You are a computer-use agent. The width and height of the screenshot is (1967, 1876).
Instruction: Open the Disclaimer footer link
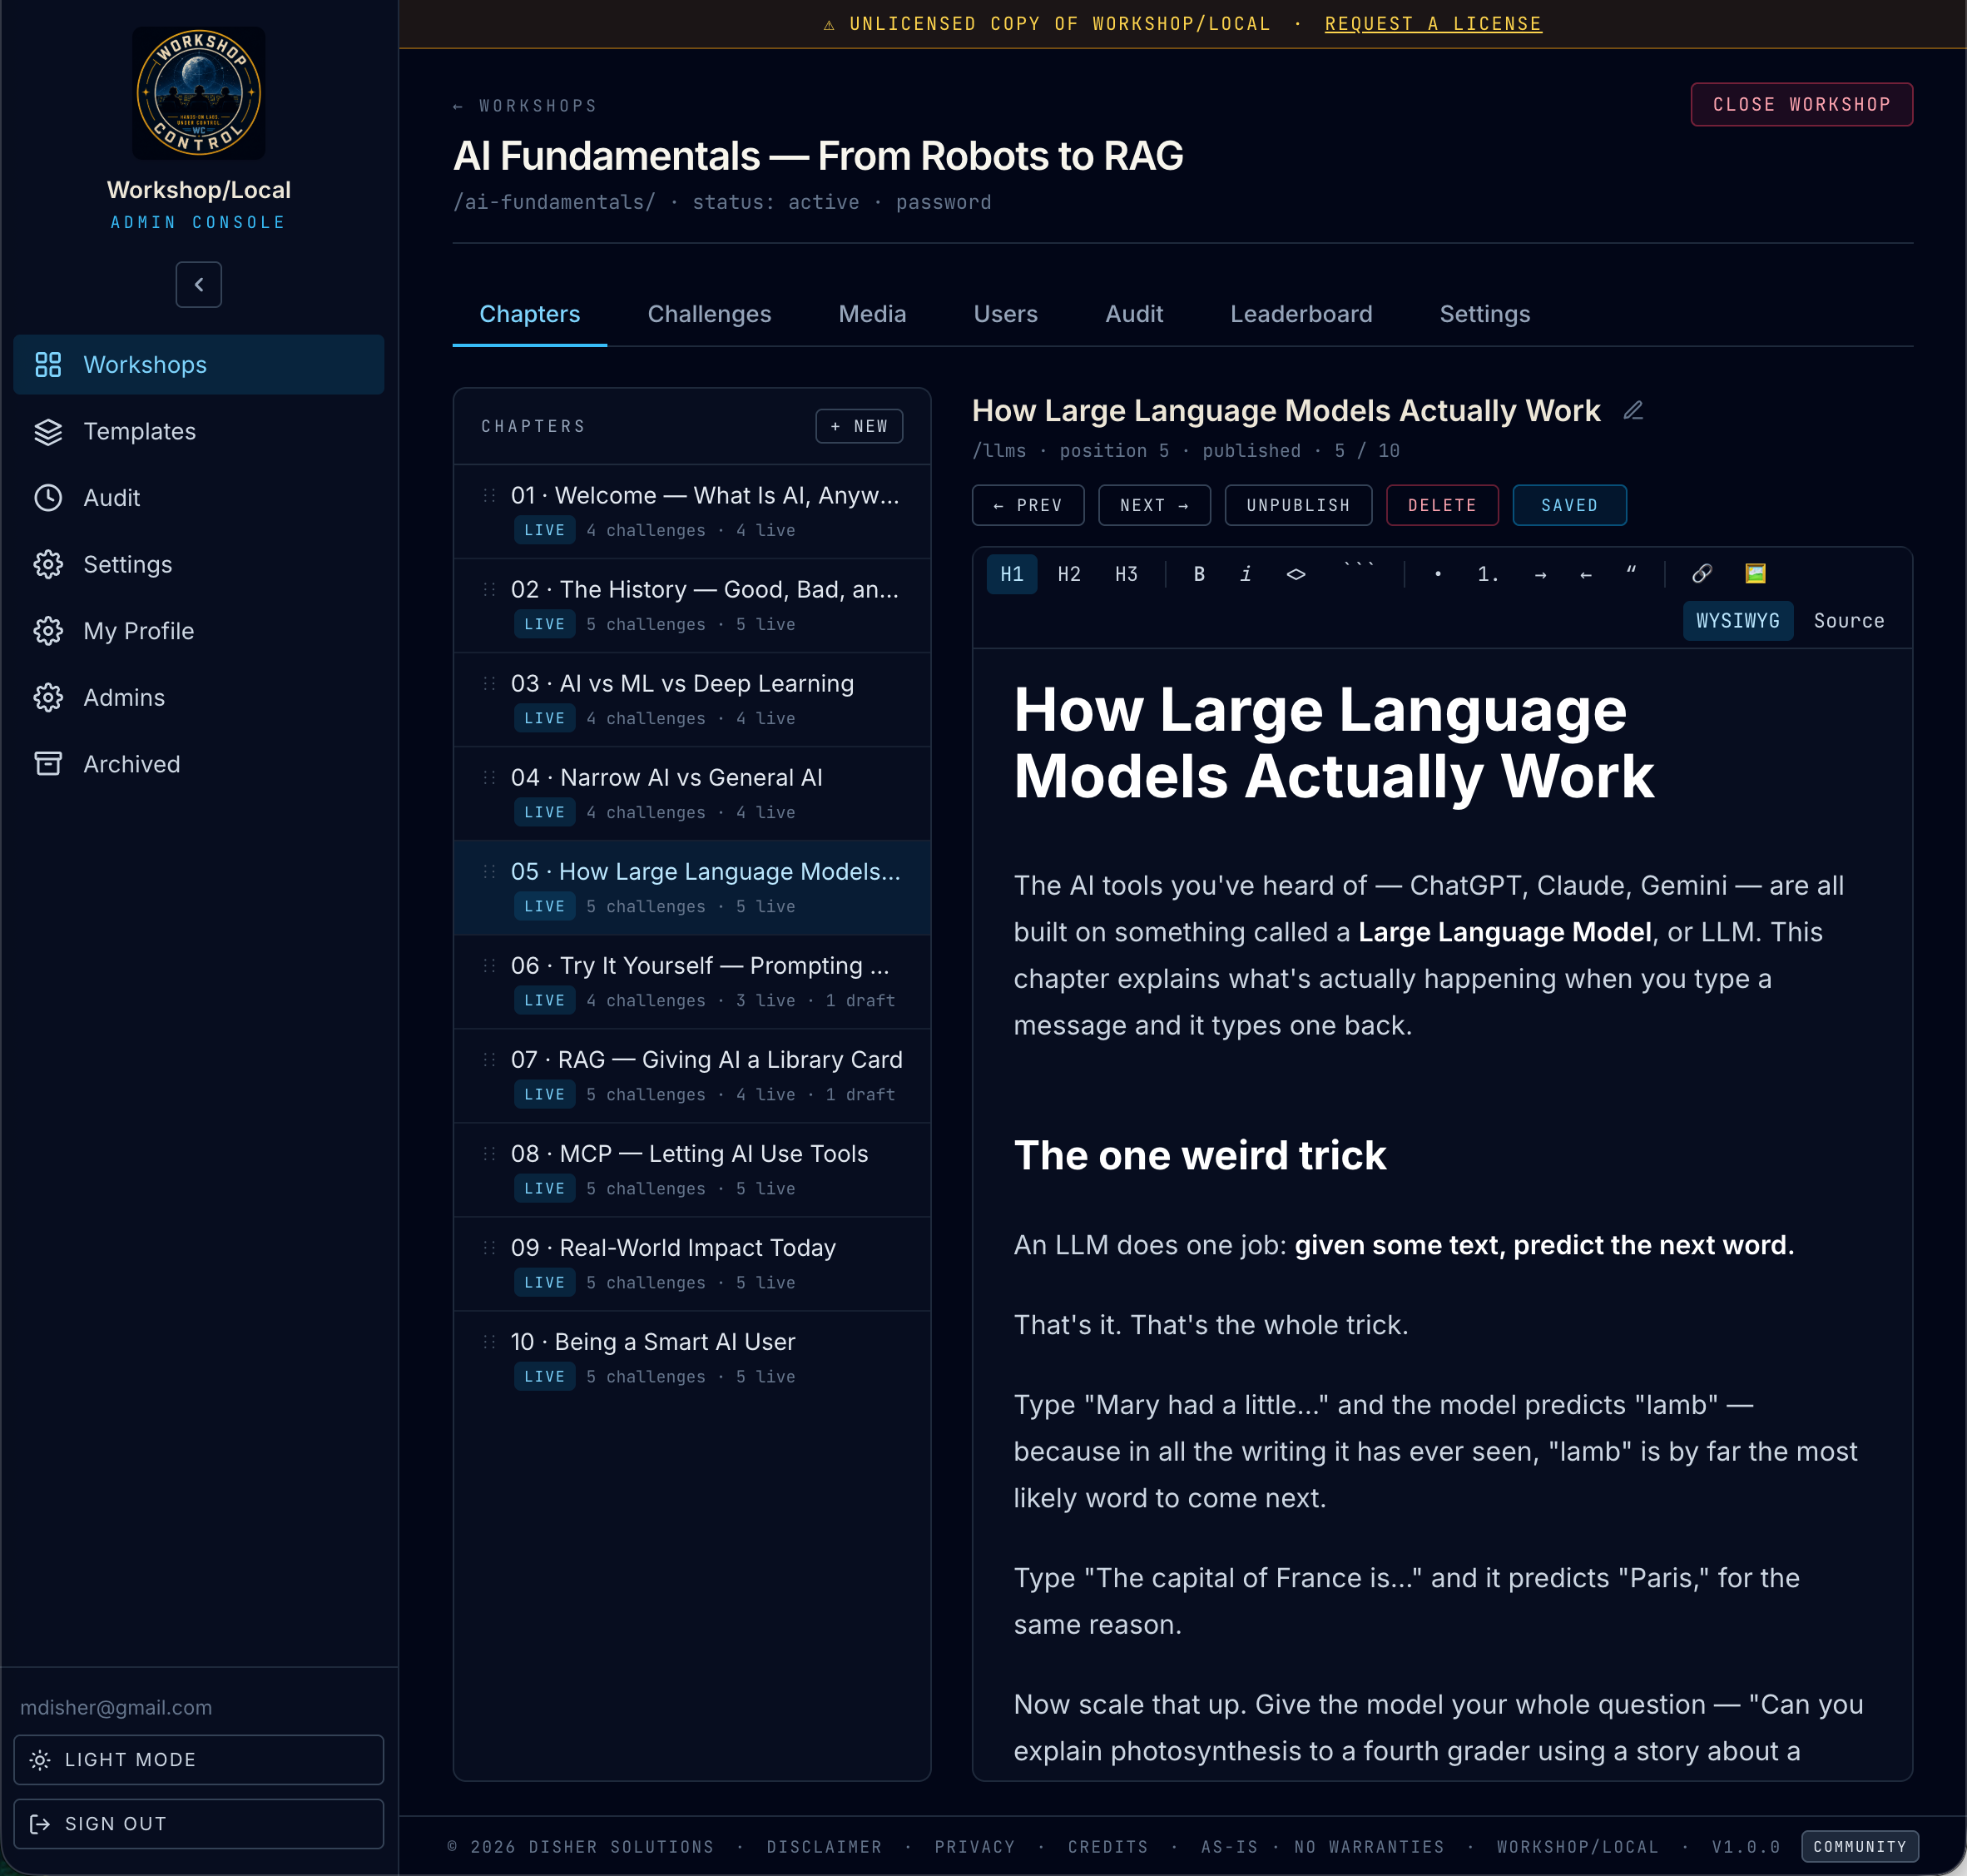click(824, 1847)
